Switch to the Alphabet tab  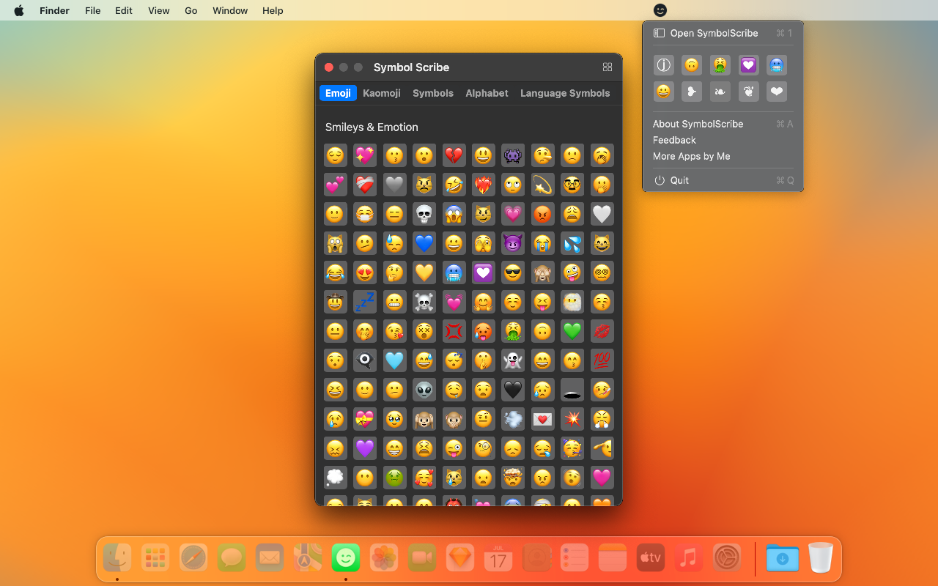[x=487, y=93]
